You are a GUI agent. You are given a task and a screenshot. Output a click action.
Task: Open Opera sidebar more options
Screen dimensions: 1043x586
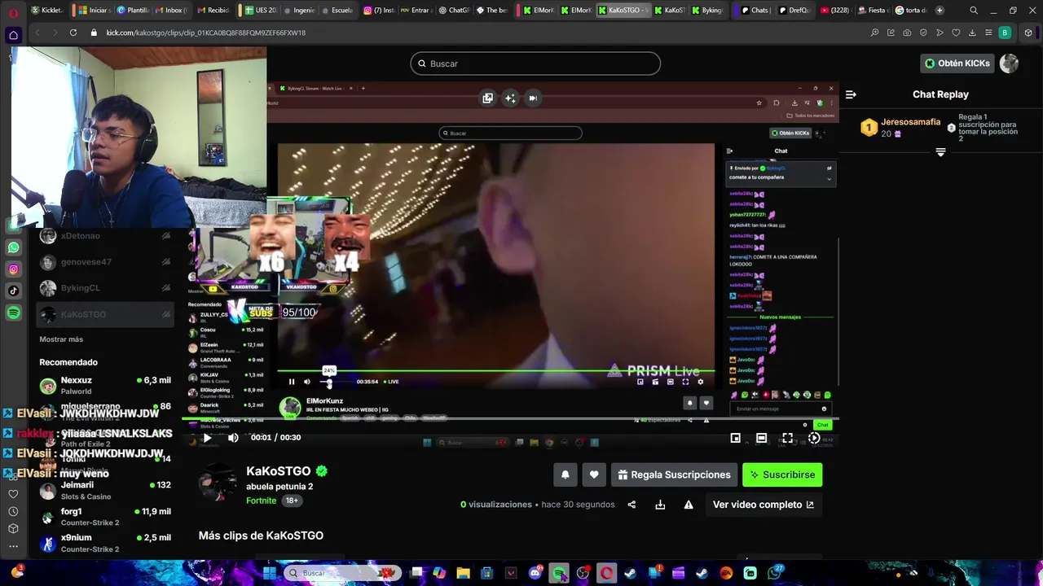pyautogui.click(x=13, y=546)
